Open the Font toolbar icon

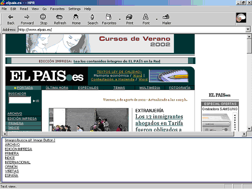(x=146, y=19)
